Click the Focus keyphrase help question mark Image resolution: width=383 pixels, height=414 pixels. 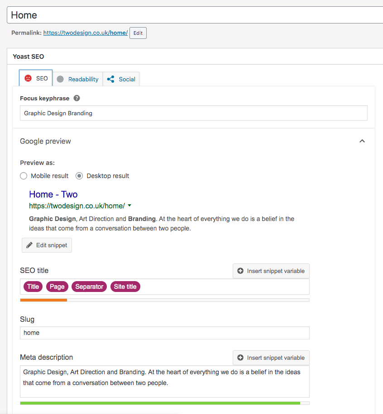pos(77,98)
